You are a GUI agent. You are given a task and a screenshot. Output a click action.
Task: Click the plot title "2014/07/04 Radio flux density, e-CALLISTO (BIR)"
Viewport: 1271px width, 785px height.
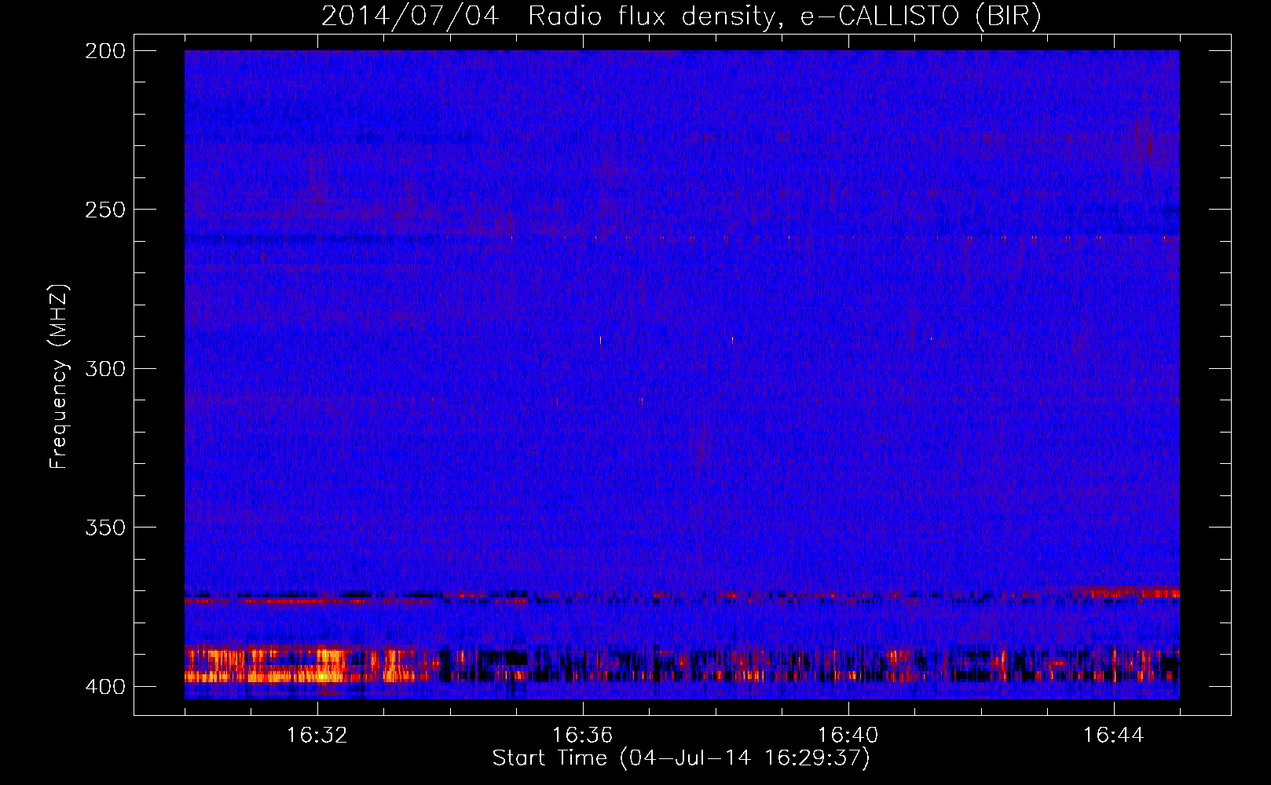click(681, 16)
